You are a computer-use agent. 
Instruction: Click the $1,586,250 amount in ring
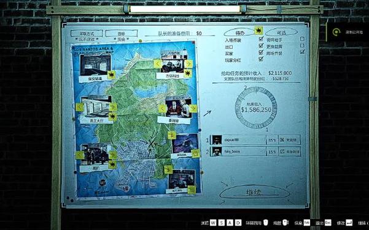click(x=256, y=109)
